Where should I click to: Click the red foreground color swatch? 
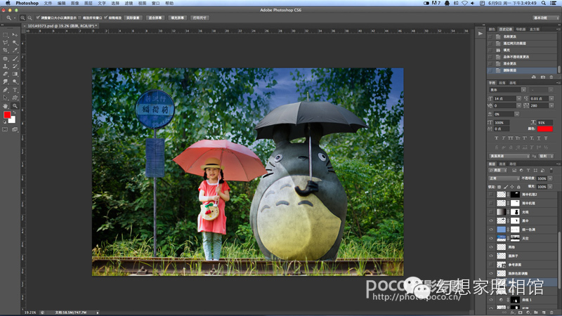pos(7,114)
